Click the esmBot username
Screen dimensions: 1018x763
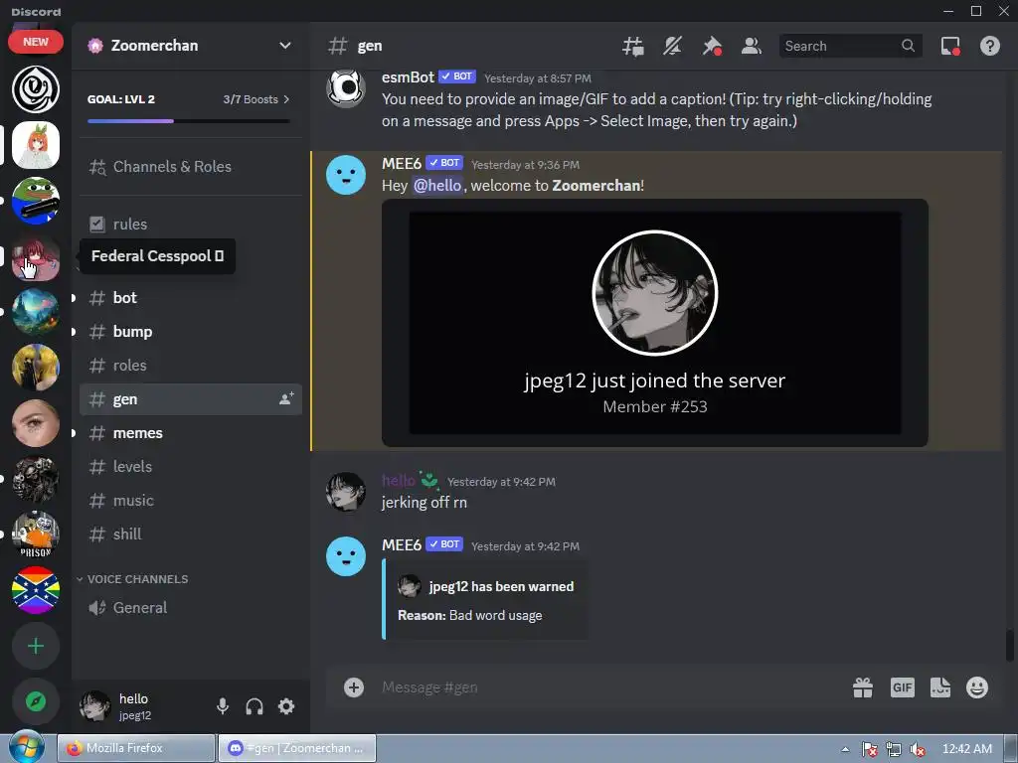coord(408,77)
